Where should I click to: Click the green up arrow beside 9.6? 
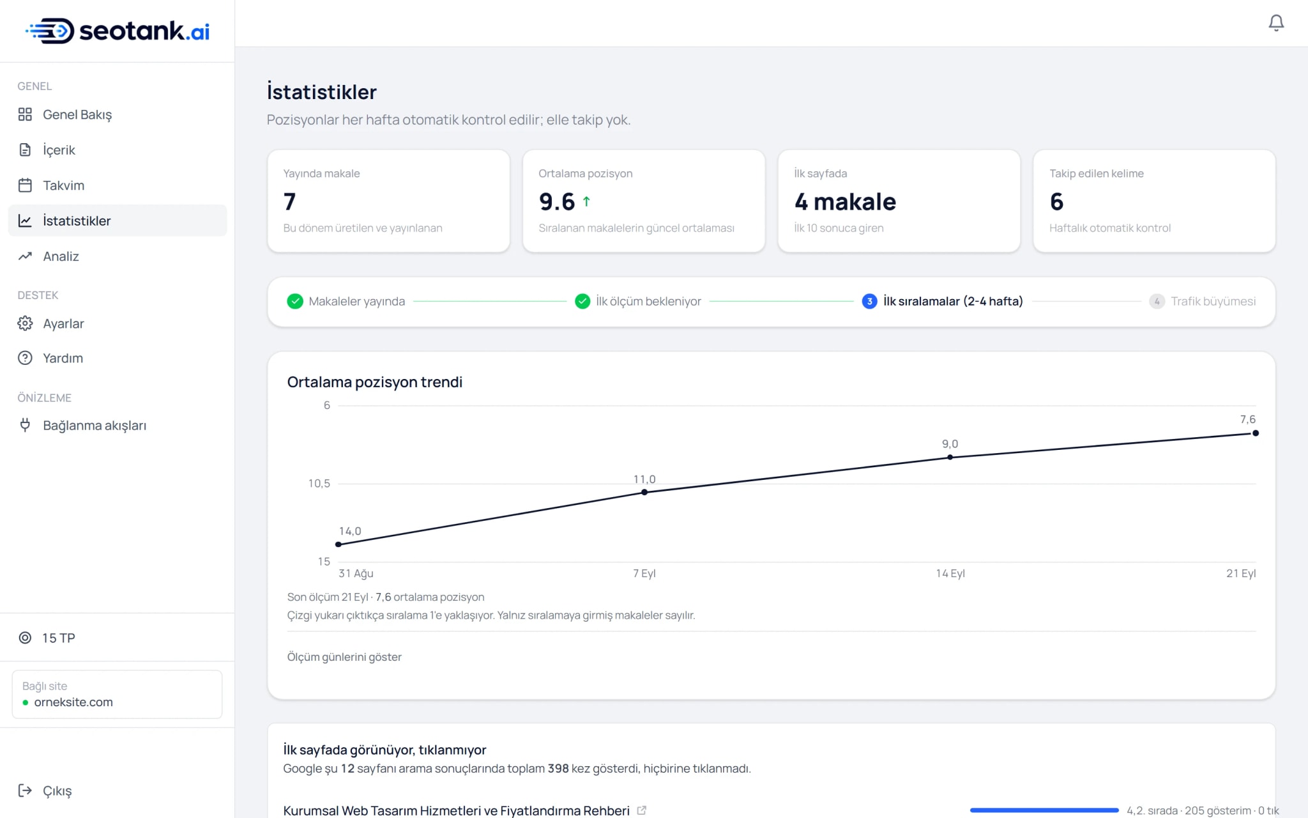586,201
